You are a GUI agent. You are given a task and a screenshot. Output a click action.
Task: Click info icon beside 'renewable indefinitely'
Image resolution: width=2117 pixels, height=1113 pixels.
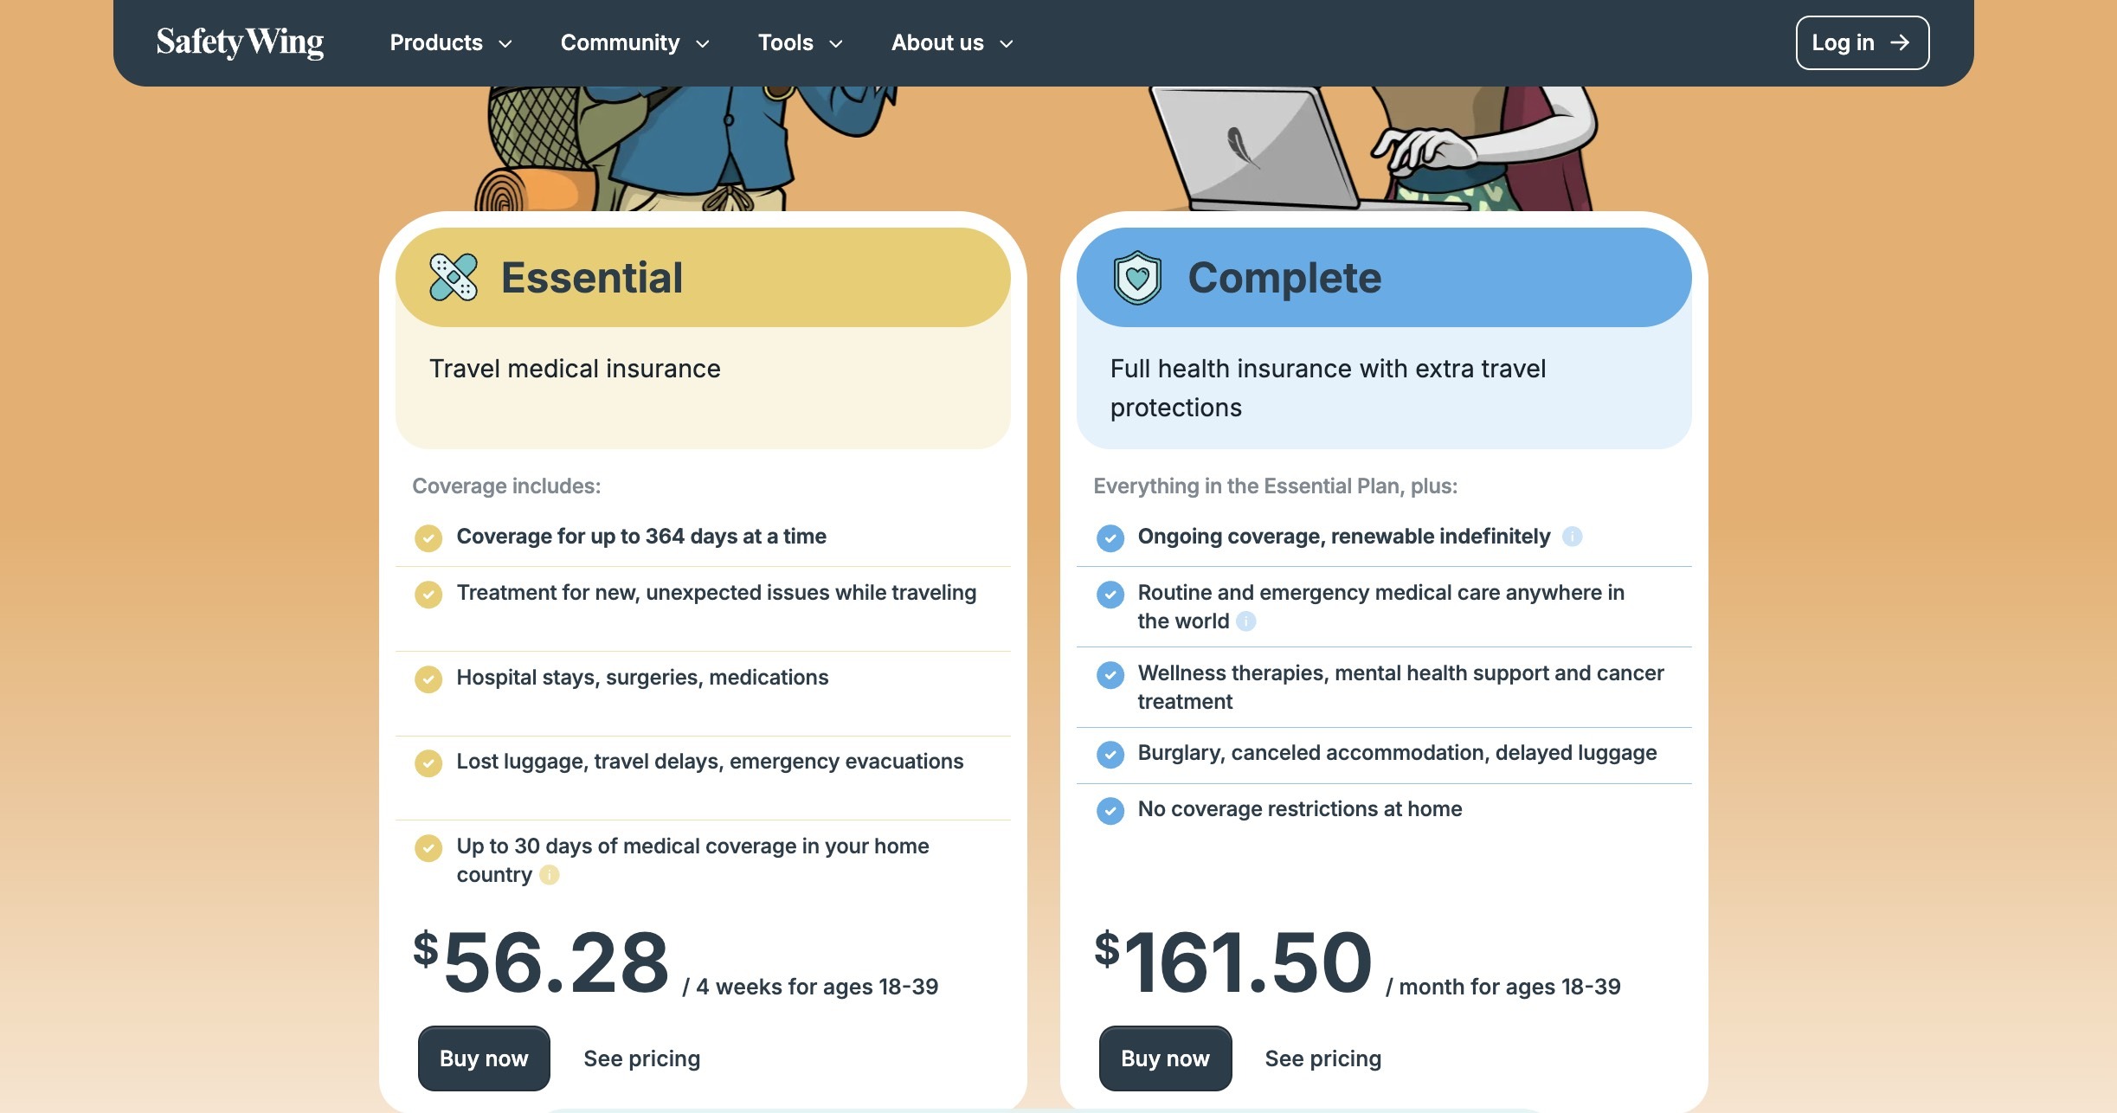click(1572, 537)
